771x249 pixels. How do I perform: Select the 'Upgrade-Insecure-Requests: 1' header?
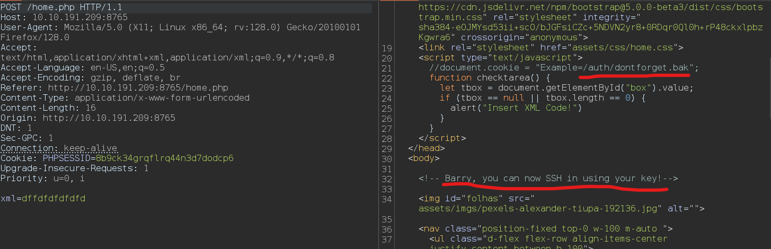[75, 168]
